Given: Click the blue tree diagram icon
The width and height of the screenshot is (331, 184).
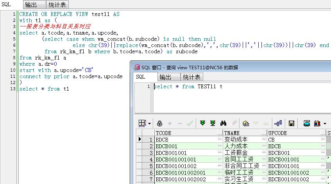Looking at the screenshot, I should tap(278, 123).
